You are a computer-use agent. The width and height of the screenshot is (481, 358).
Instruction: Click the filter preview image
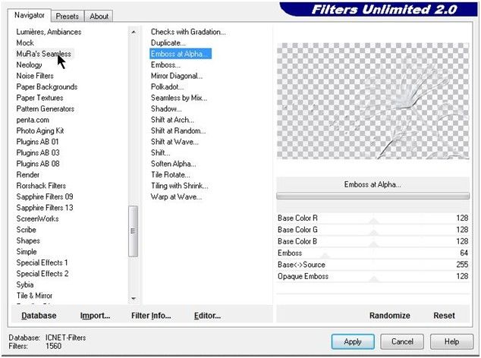pos(373,101)
